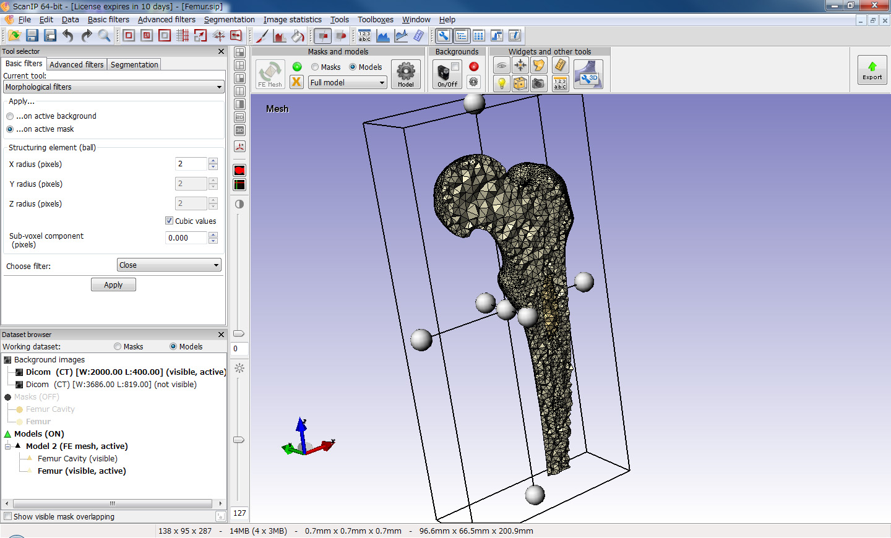
Task: Save project using first floppy disk icon
Action: [32, 36]
